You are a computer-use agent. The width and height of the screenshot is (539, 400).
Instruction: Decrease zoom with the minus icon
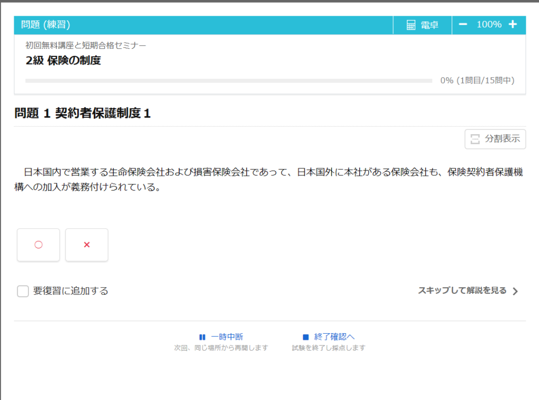pos(463,25)
